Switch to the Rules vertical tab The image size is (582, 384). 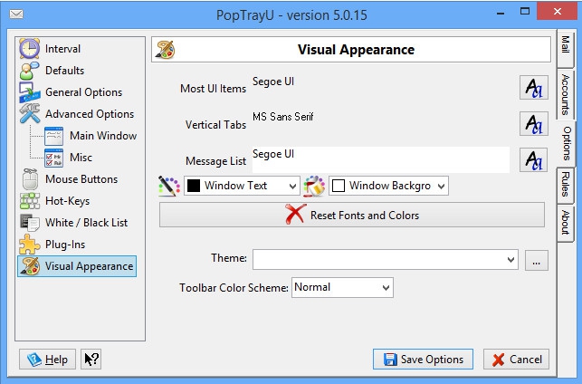point(565,185)
